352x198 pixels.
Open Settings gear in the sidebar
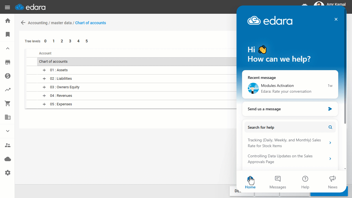(x=8, y=173)
